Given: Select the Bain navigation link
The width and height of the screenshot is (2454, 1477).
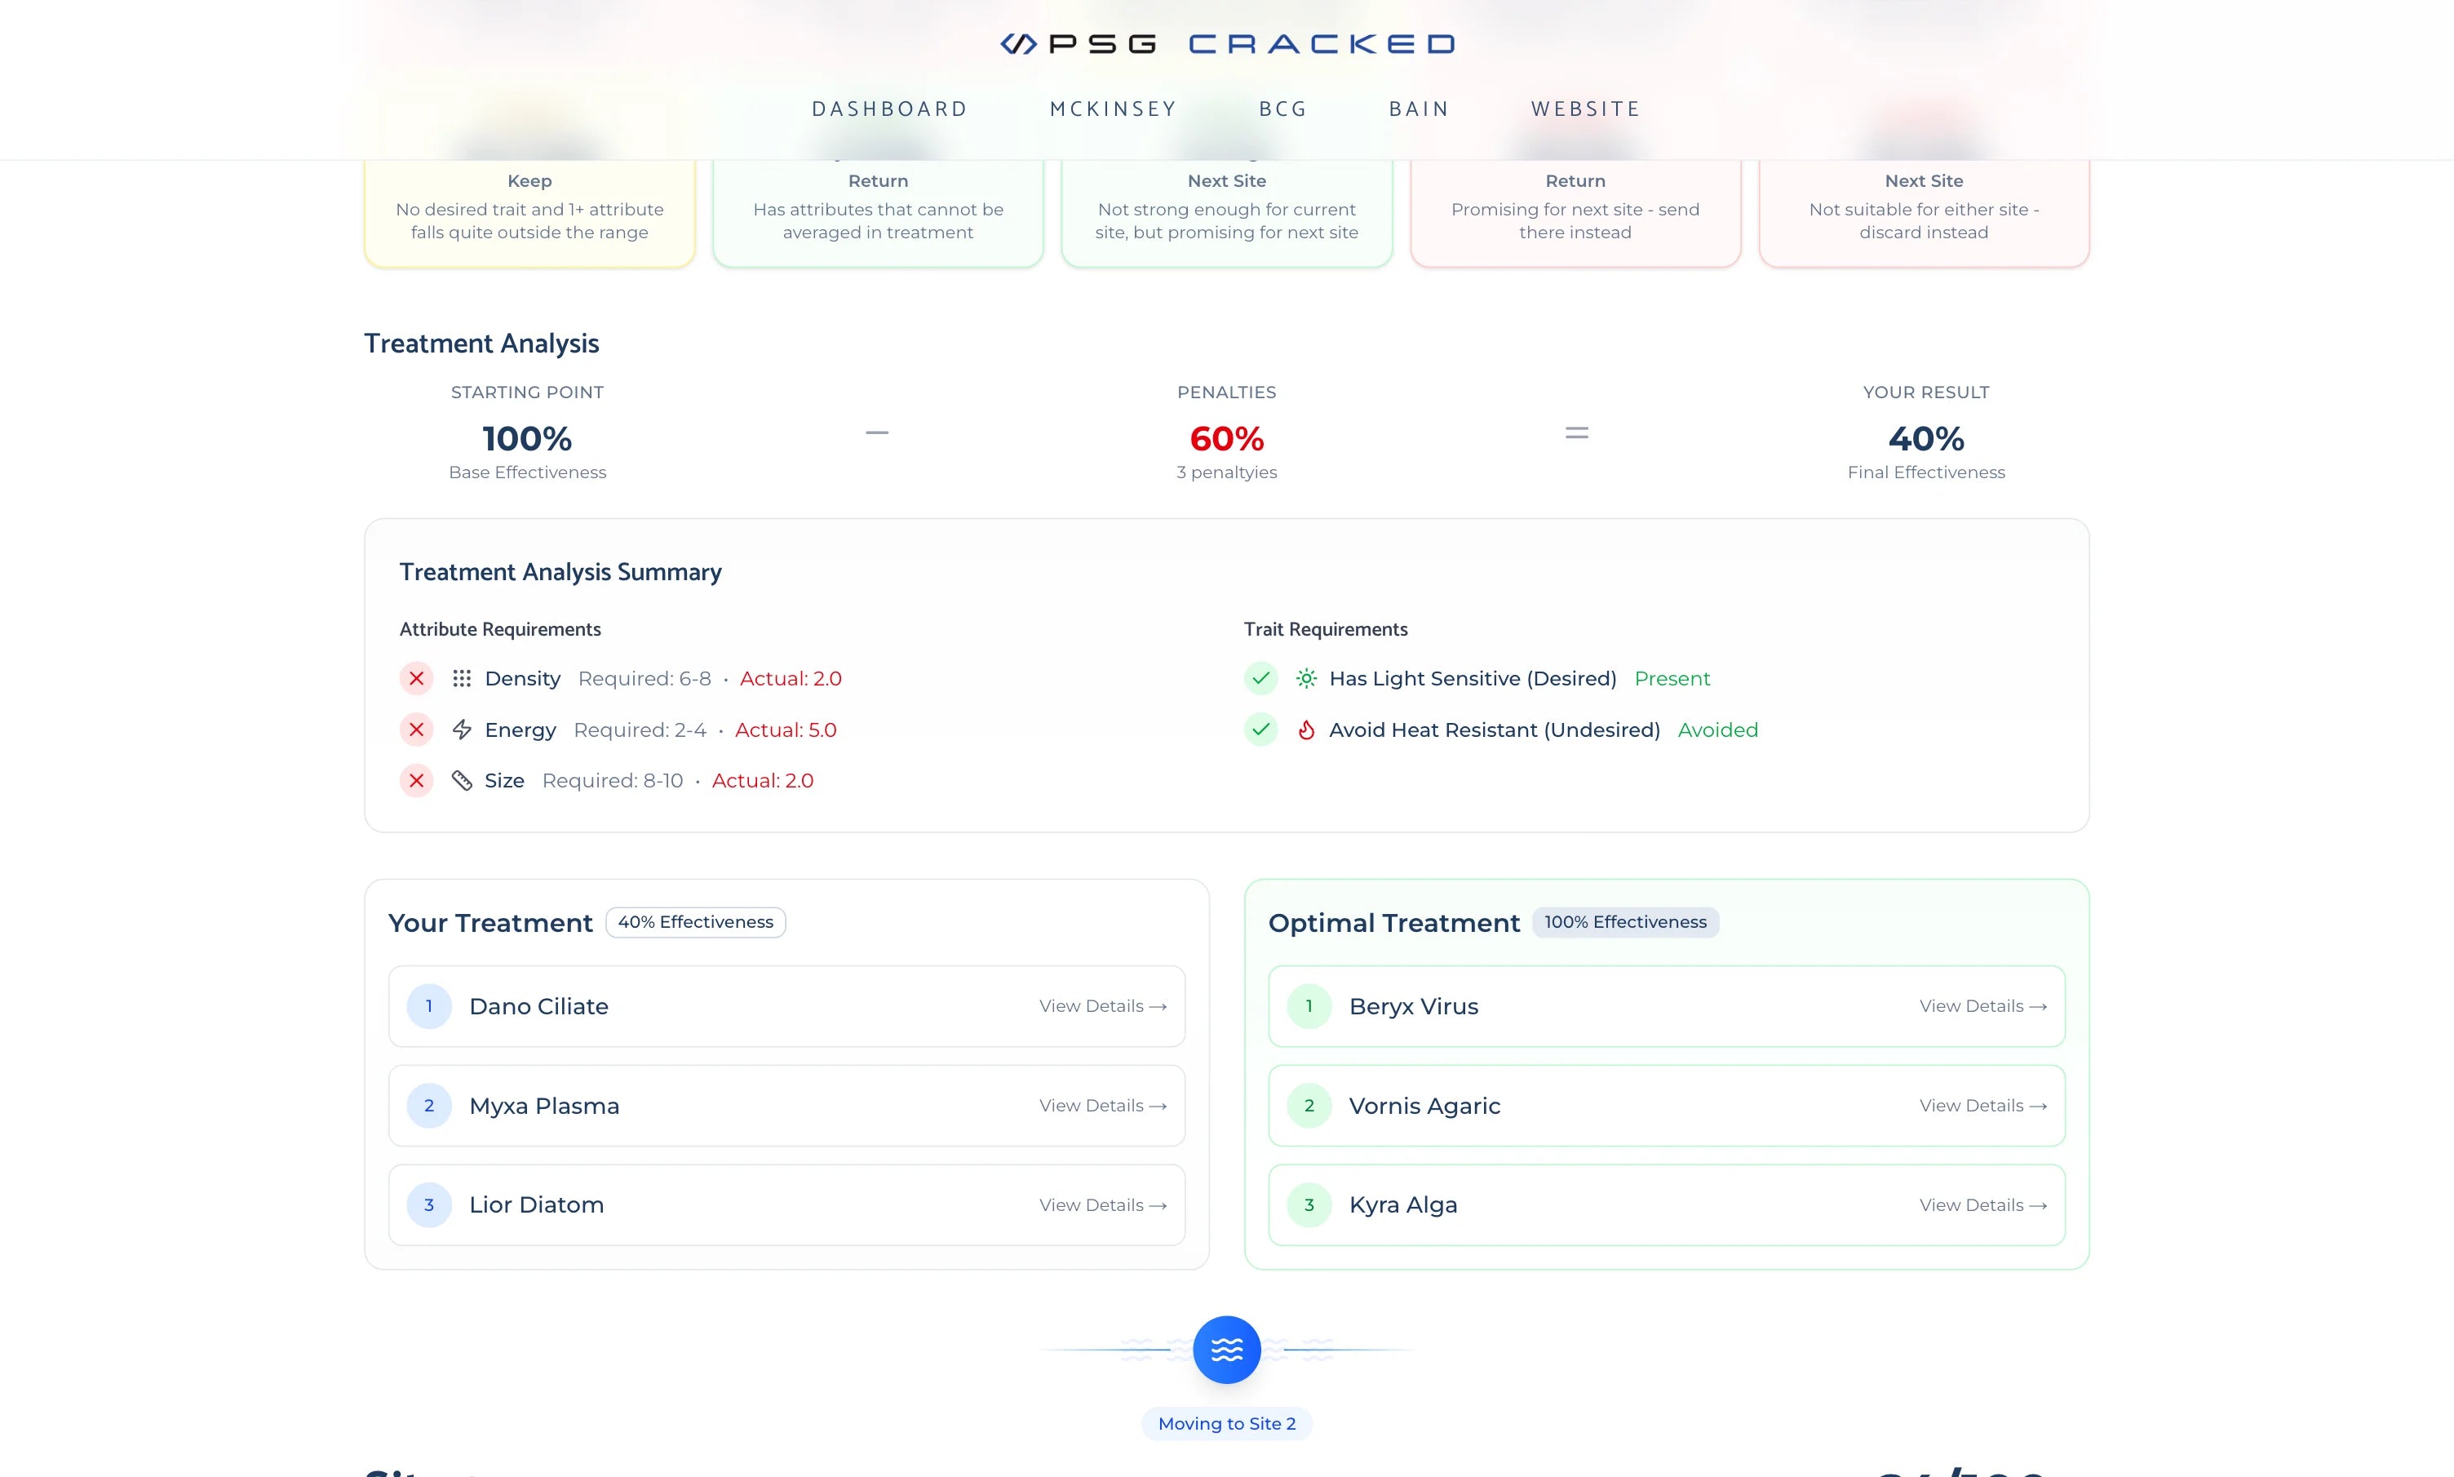Looking at the screenshot, I should [x=1419, y=109].
